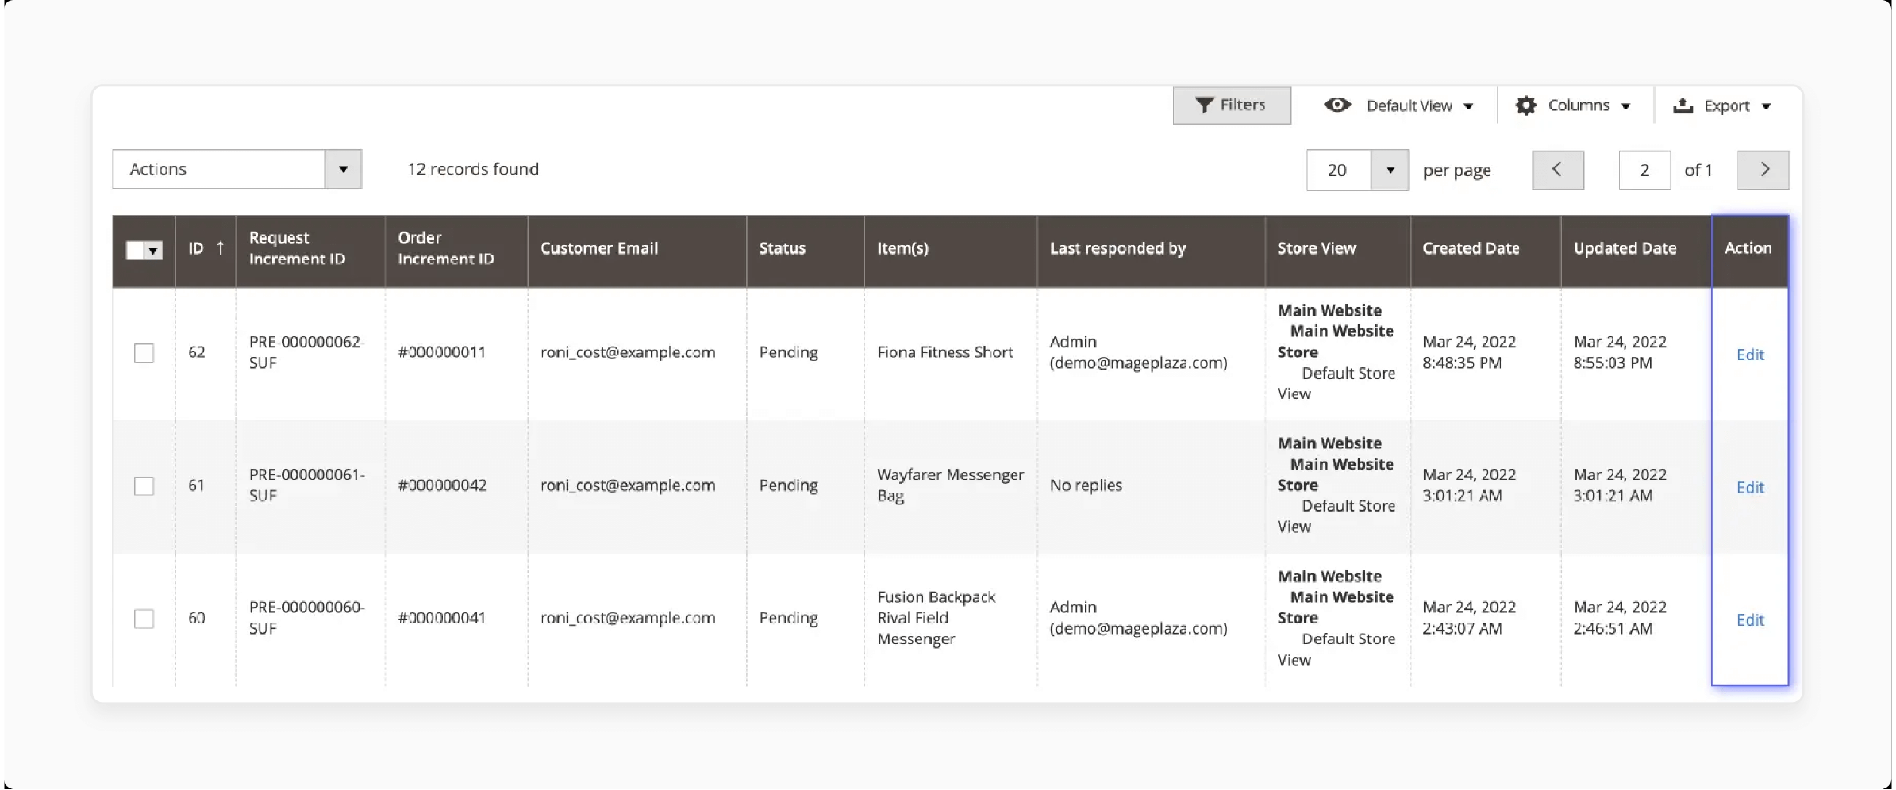Edit request PRE-000000060-SUF
Image resolution: width=1896 pixels, height=790 pixels.
[x=1750, y=619]
